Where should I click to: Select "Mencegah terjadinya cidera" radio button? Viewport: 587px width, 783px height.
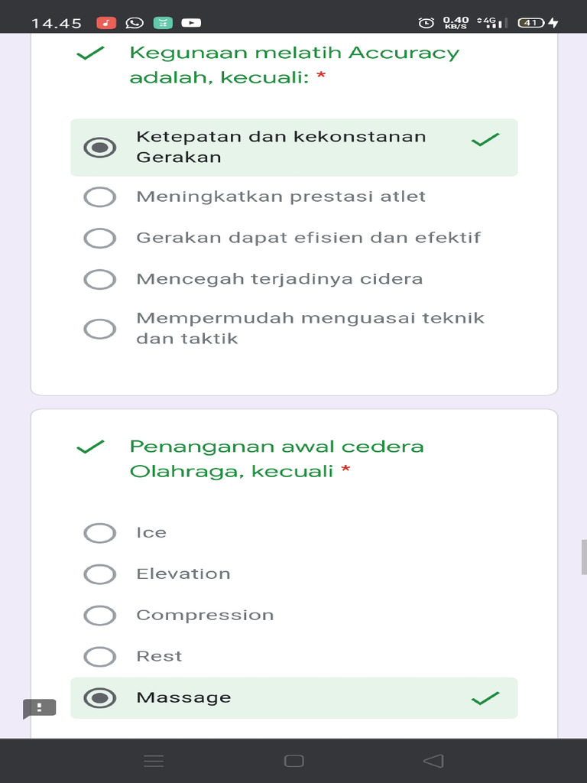coord(100,279)
